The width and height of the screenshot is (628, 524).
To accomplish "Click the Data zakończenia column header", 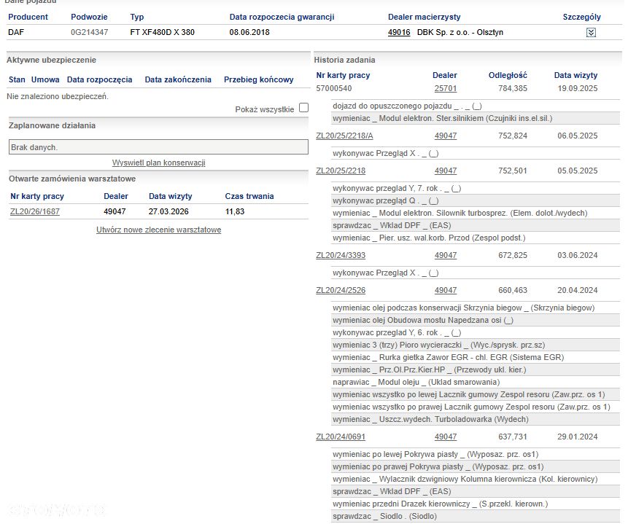I will point(178,79).
